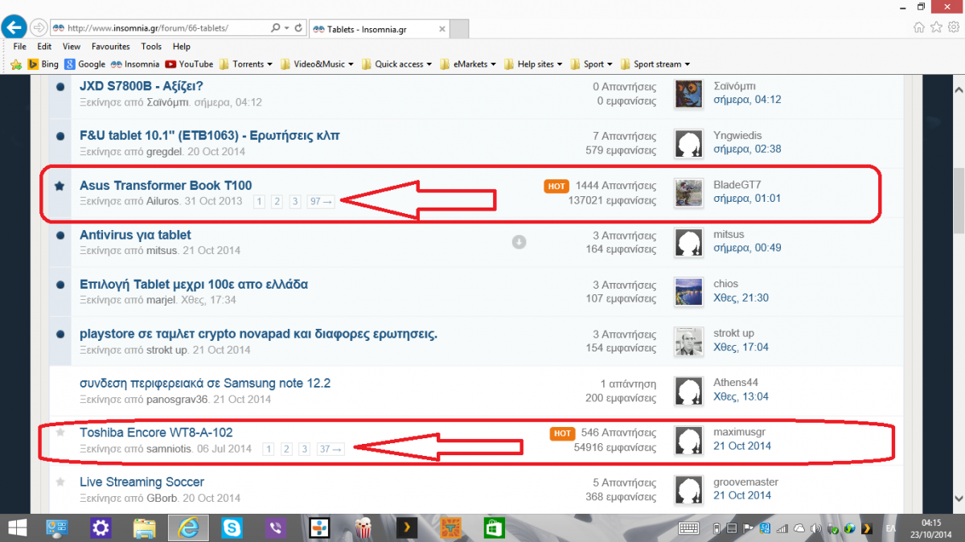This screenshot has width=965, height=542.
Task: Expand the Video&Music favourites folder
Action: click(318, 64)
